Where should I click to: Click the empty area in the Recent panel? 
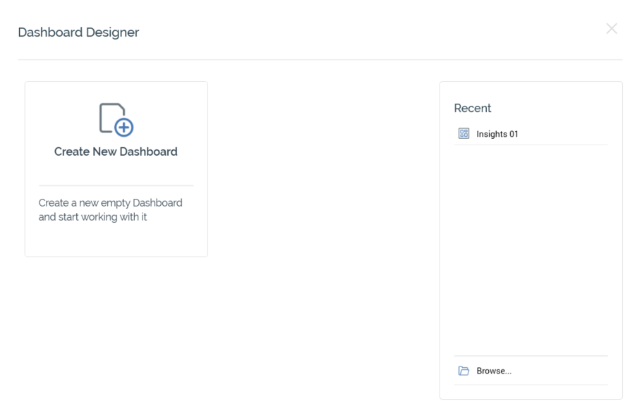tap(531, 247)
